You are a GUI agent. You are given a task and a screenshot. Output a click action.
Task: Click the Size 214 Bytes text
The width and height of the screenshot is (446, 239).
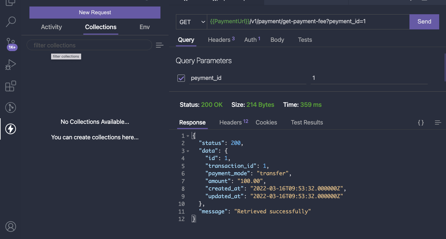pyautogui.click(x=253, y=105)
